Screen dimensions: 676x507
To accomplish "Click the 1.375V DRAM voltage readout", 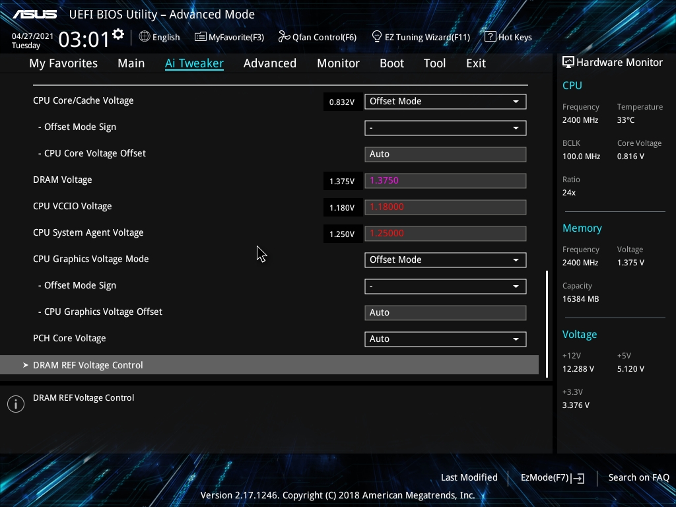I will 342,182.
